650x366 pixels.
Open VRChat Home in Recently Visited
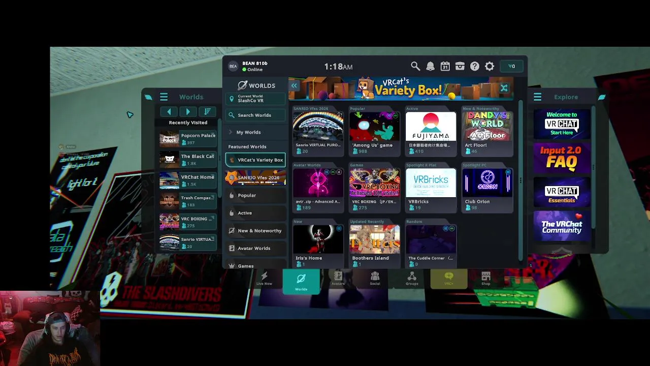188,180
